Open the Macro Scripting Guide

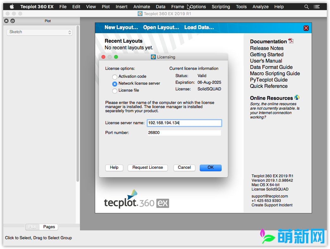click(x=275, y=73)
